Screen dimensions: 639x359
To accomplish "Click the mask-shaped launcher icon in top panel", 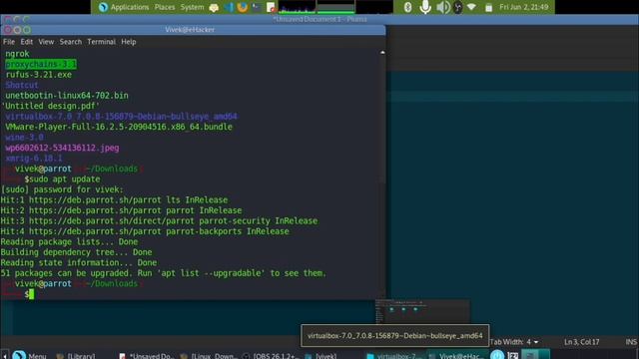I will (214, 7).
